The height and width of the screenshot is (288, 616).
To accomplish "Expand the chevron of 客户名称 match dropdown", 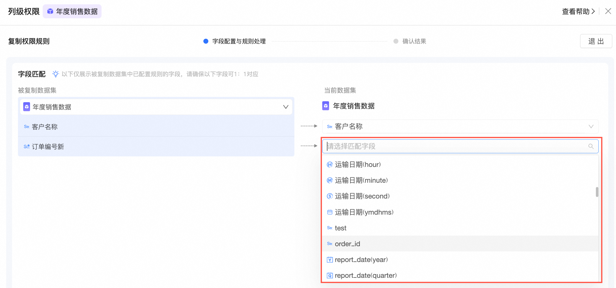I will tap(591, 126).
